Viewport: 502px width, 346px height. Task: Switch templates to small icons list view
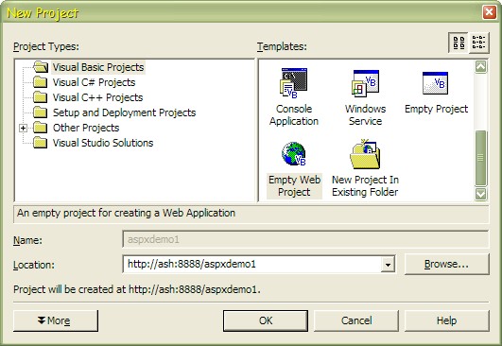pyautogui.click(x=479, y=43)
